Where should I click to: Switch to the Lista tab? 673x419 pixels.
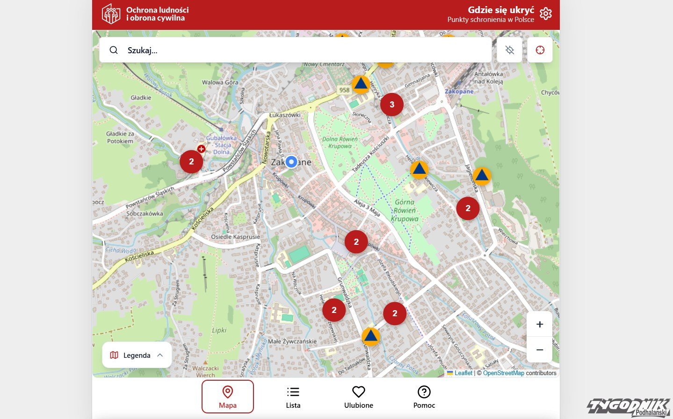click(x=293, y=397)
